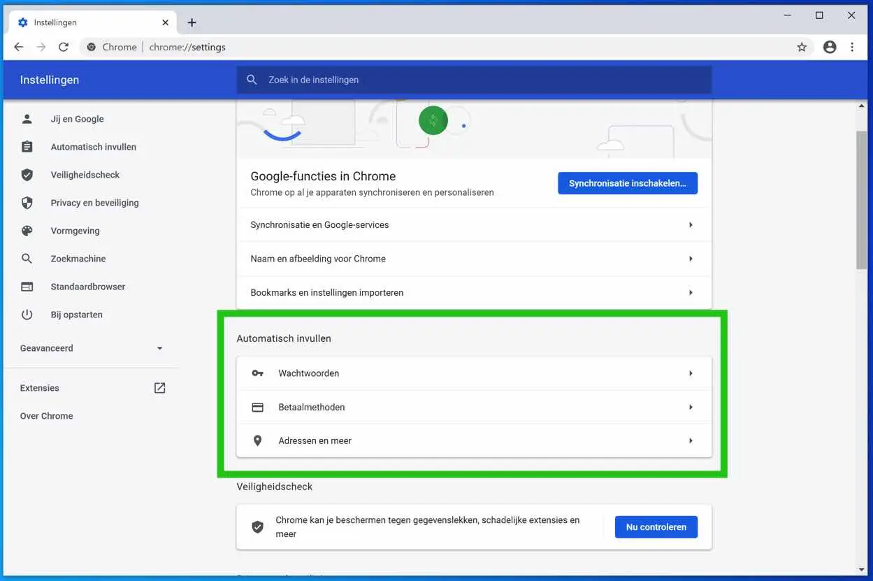The image size is (873, 581).
Task: Open Bookmarks en instellingen importeren row
Action: [x=474, y=292]
